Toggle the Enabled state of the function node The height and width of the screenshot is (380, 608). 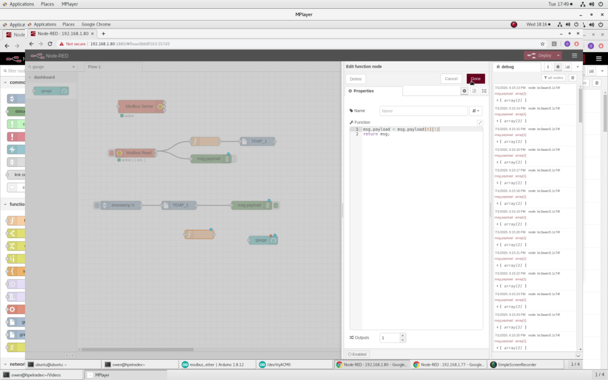tap(357, 354)
